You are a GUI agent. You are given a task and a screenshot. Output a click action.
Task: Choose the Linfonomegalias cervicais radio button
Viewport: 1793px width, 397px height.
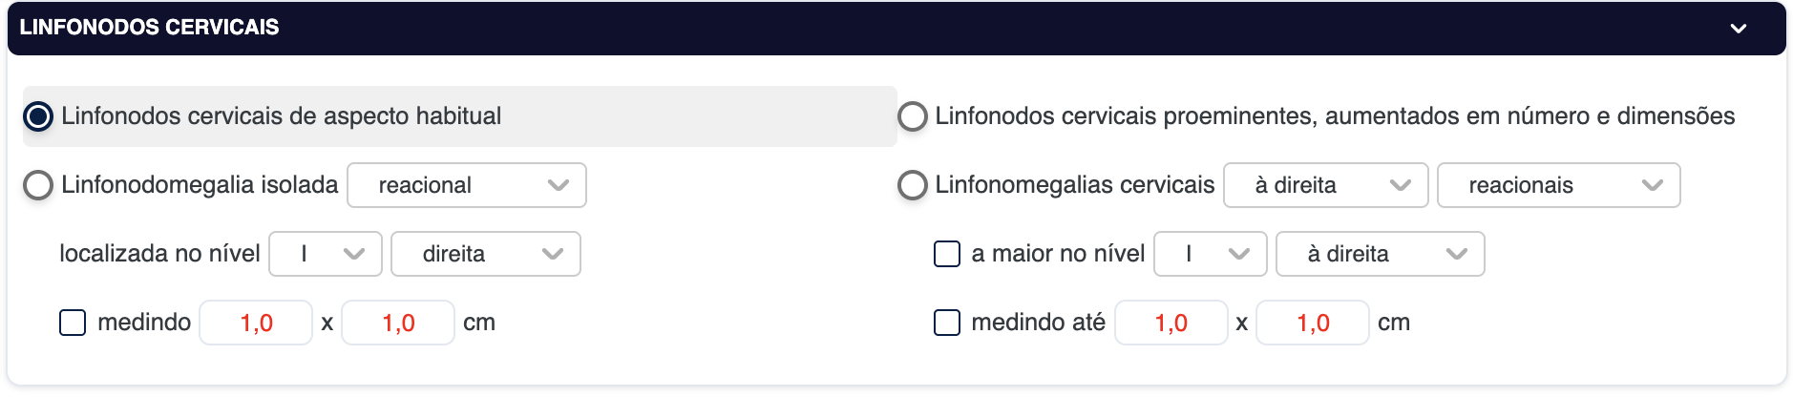pos(913,185)
